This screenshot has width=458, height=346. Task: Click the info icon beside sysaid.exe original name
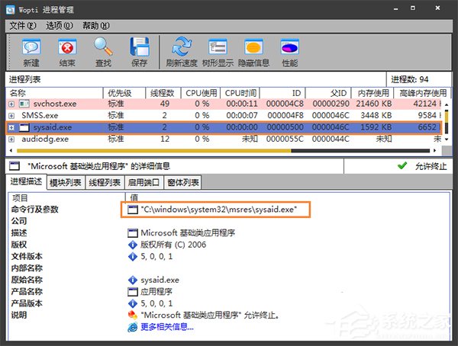pyautogui.click(x=133, y=280)
